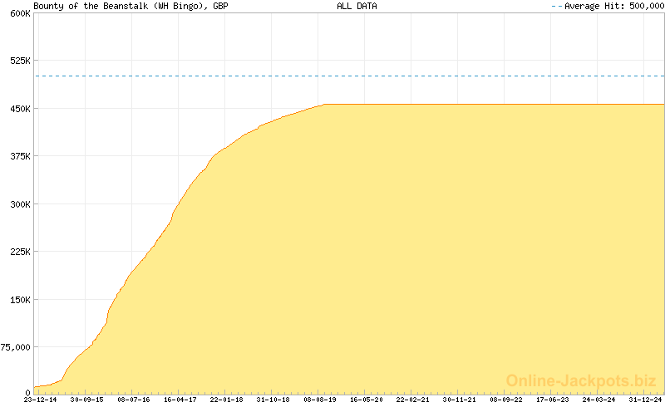Screen dimensions: 665x407
Task: Open the Online-Jackpots.biz watermark link
Action: (x=581, y=380)
